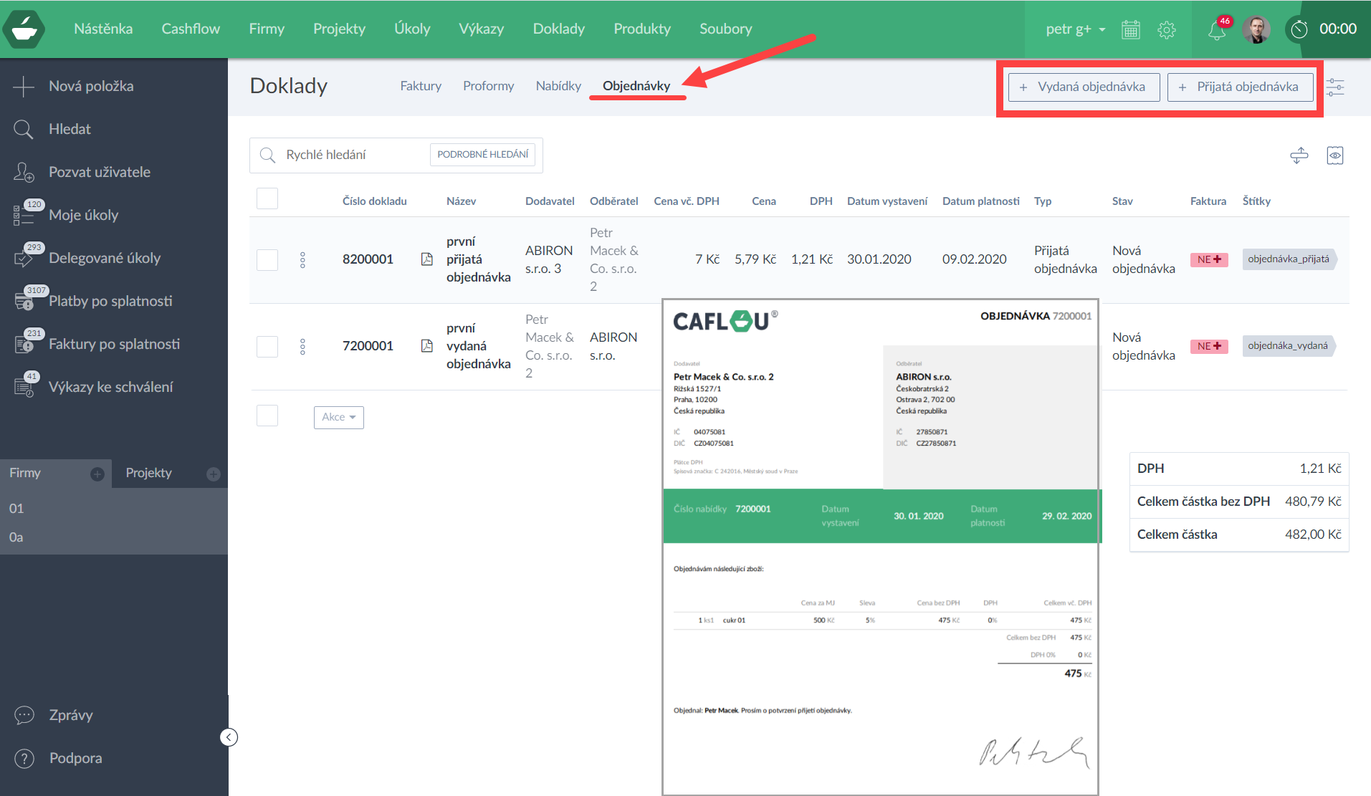Viewport: 1371px width, 796px height.
Task: Click the Podrobné hledání button
Action: point(482,155)
